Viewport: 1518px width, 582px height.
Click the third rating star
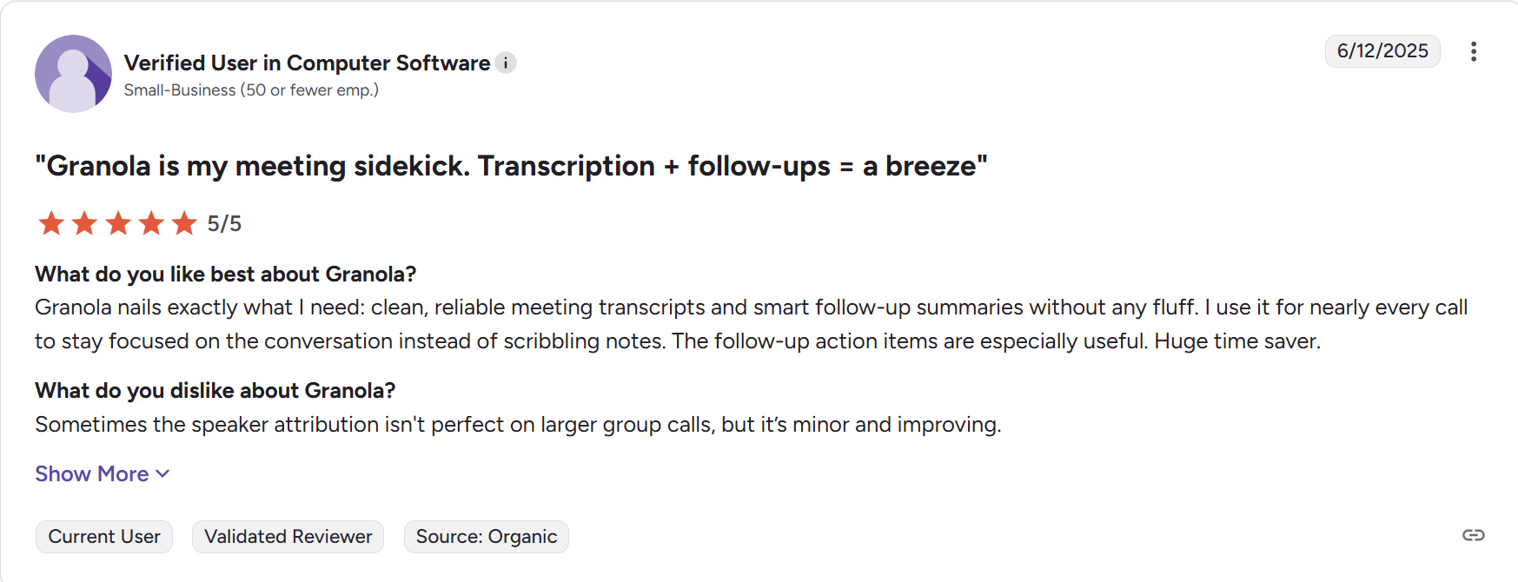point(118,223)
